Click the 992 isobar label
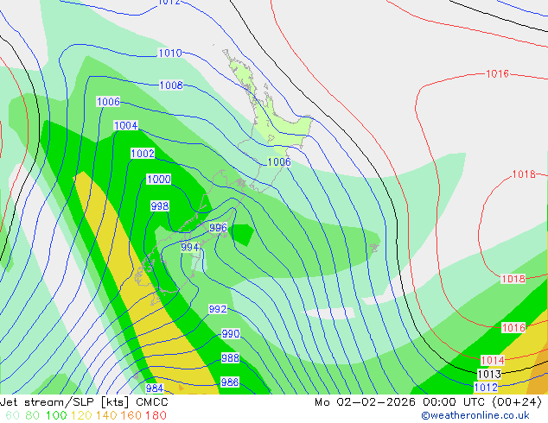Image resolution: width=548 pixels, height=423 pixels. (x=217, y=309)
